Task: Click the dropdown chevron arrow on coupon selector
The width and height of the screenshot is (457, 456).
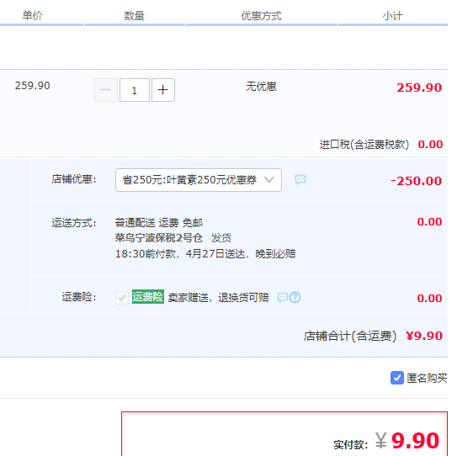Action: tap(269, 180)
